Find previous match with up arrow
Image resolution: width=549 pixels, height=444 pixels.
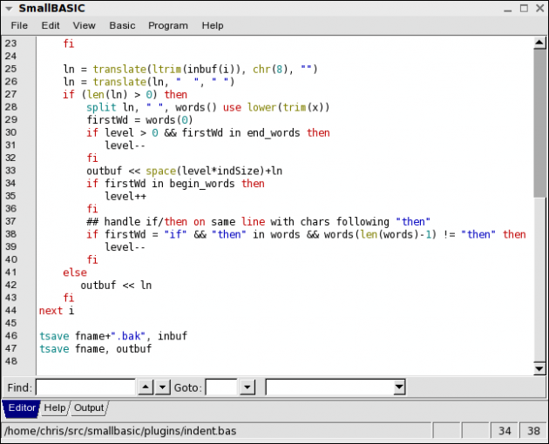(x=146, y=387)
